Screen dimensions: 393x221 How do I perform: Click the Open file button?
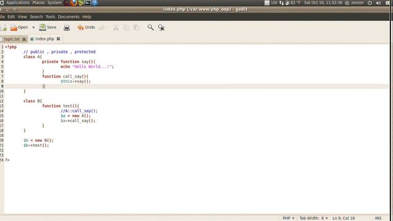(19, 27)
